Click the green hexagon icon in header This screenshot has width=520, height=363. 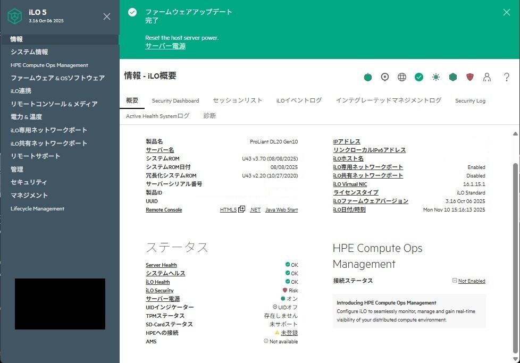(453, 77)
